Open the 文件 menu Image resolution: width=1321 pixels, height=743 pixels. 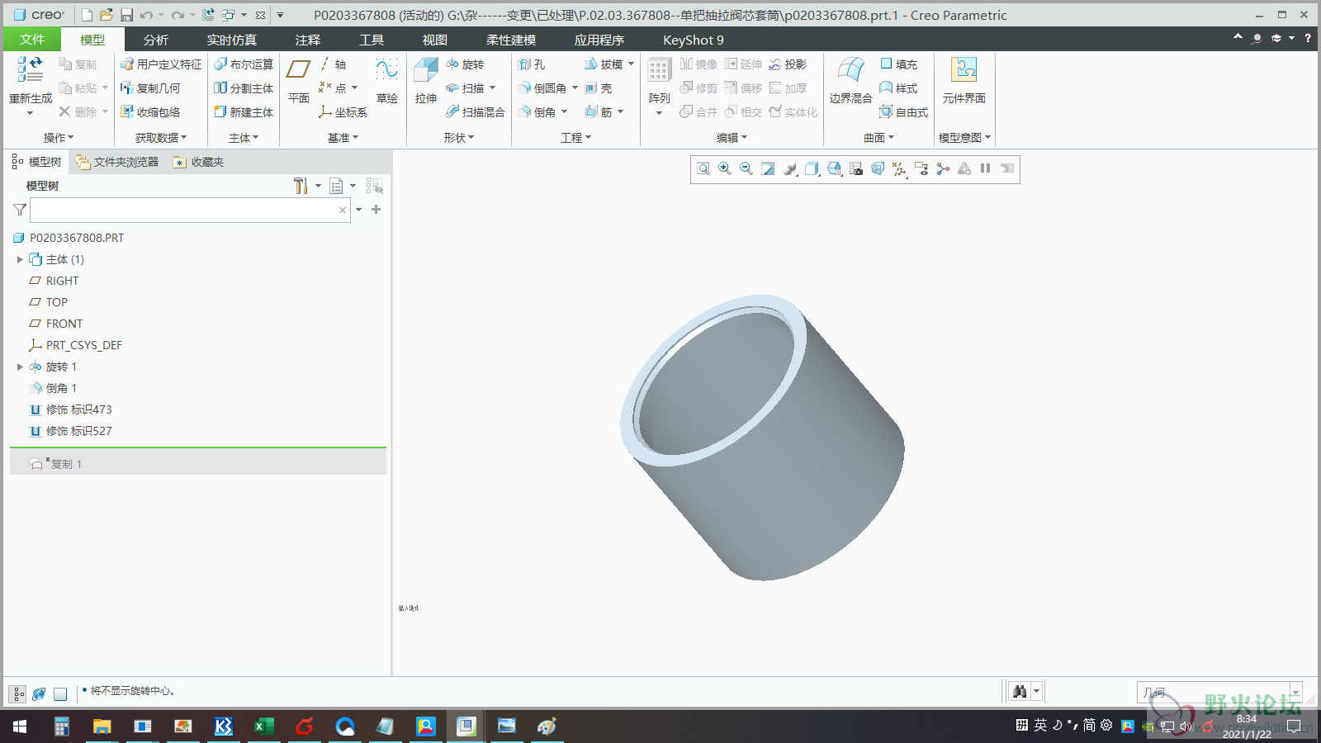tap(32, 40)
